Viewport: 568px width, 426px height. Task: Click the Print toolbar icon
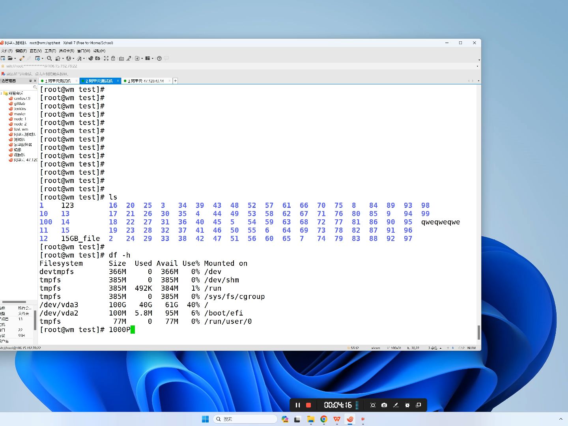pyautogui.click(x=58, y=58)
